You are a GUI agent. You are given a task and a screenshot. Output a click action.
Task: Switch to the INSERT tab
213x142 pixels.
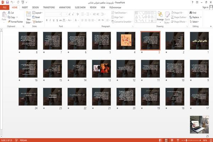(25, 7)
